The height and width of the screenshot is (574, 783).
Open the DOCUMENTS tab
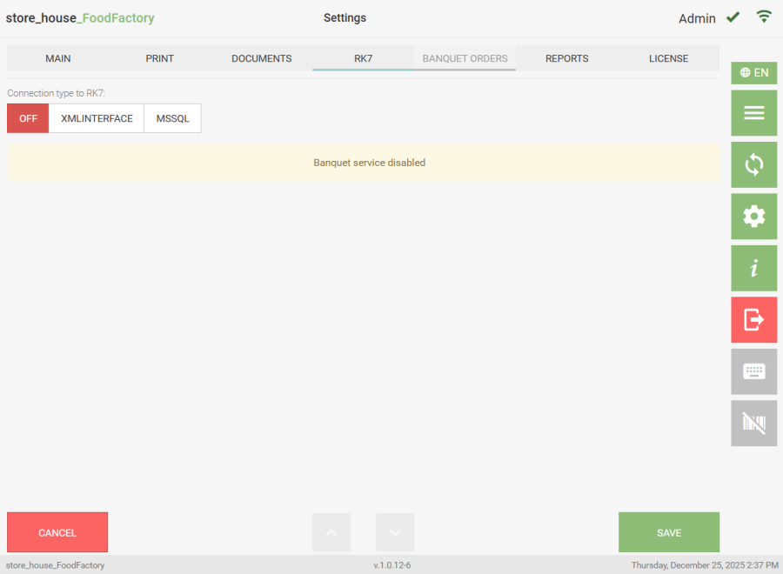pyautogui.click(x=261, y=58)
